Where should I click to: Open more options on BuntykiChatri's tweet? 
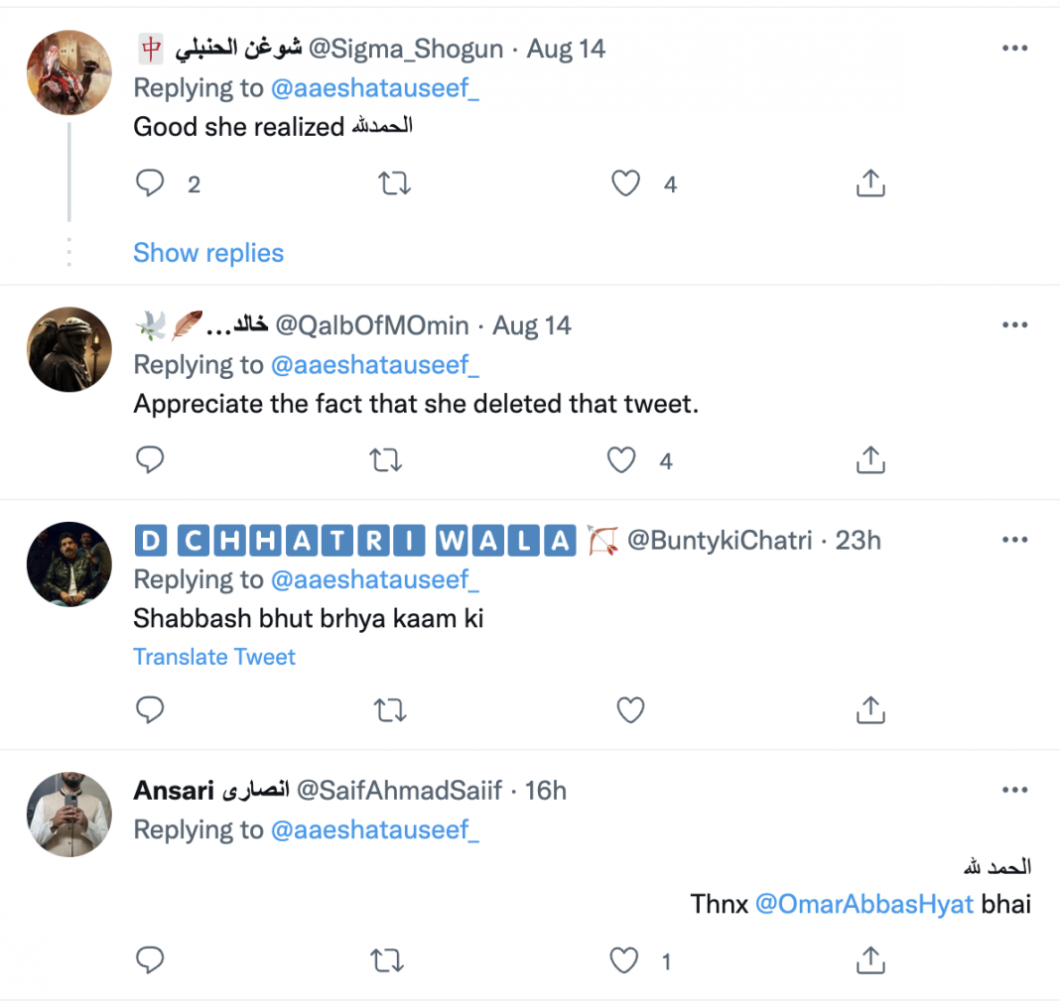pos(1014,540)
